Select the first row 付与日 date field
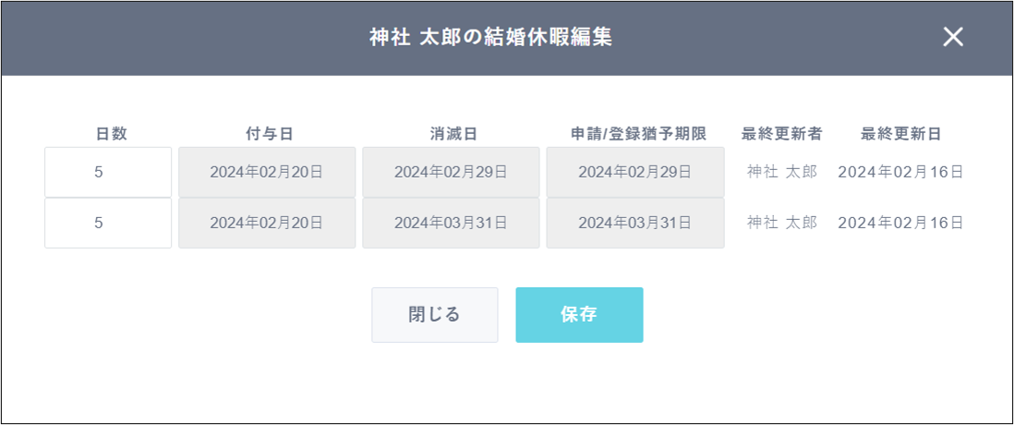 (x=266, y=172)
